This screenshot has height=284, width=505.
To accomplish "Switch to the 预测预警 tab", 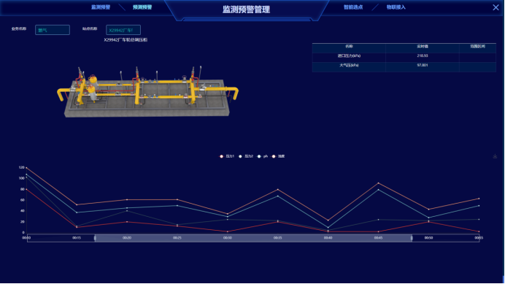I will 142,7.
